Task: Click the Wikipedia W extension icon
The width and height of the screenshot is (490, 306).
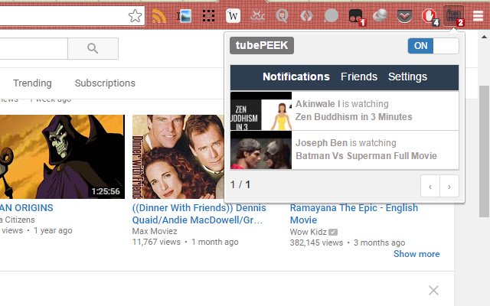Action: point(233,15)
